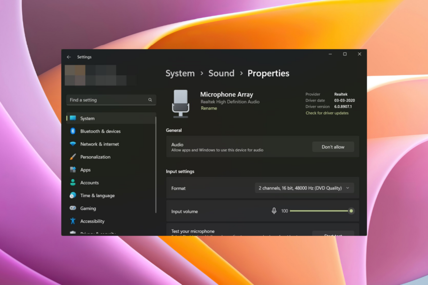428x285 pixels.
Task: Click the back arrow in Settings
Action: click(69, 57)
